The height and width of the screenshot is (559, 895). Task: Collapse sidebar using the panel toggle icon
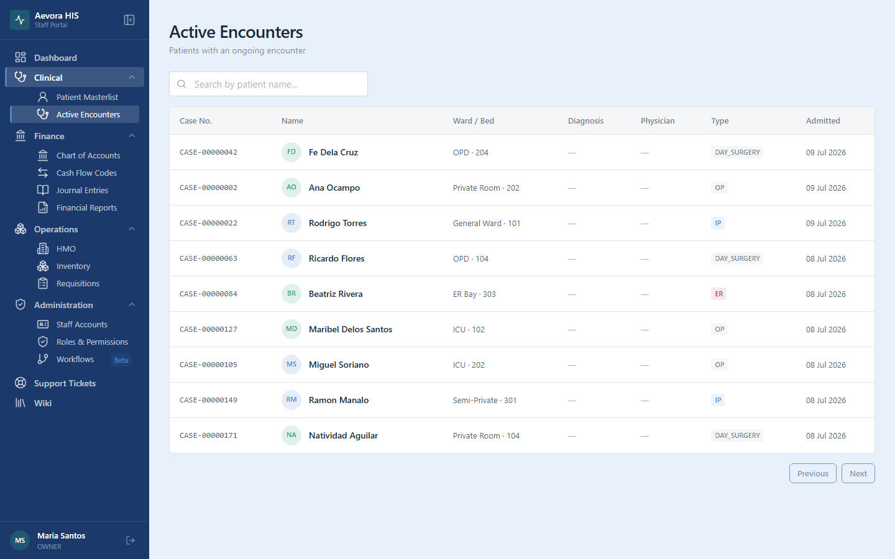click(x=129, y=20)
